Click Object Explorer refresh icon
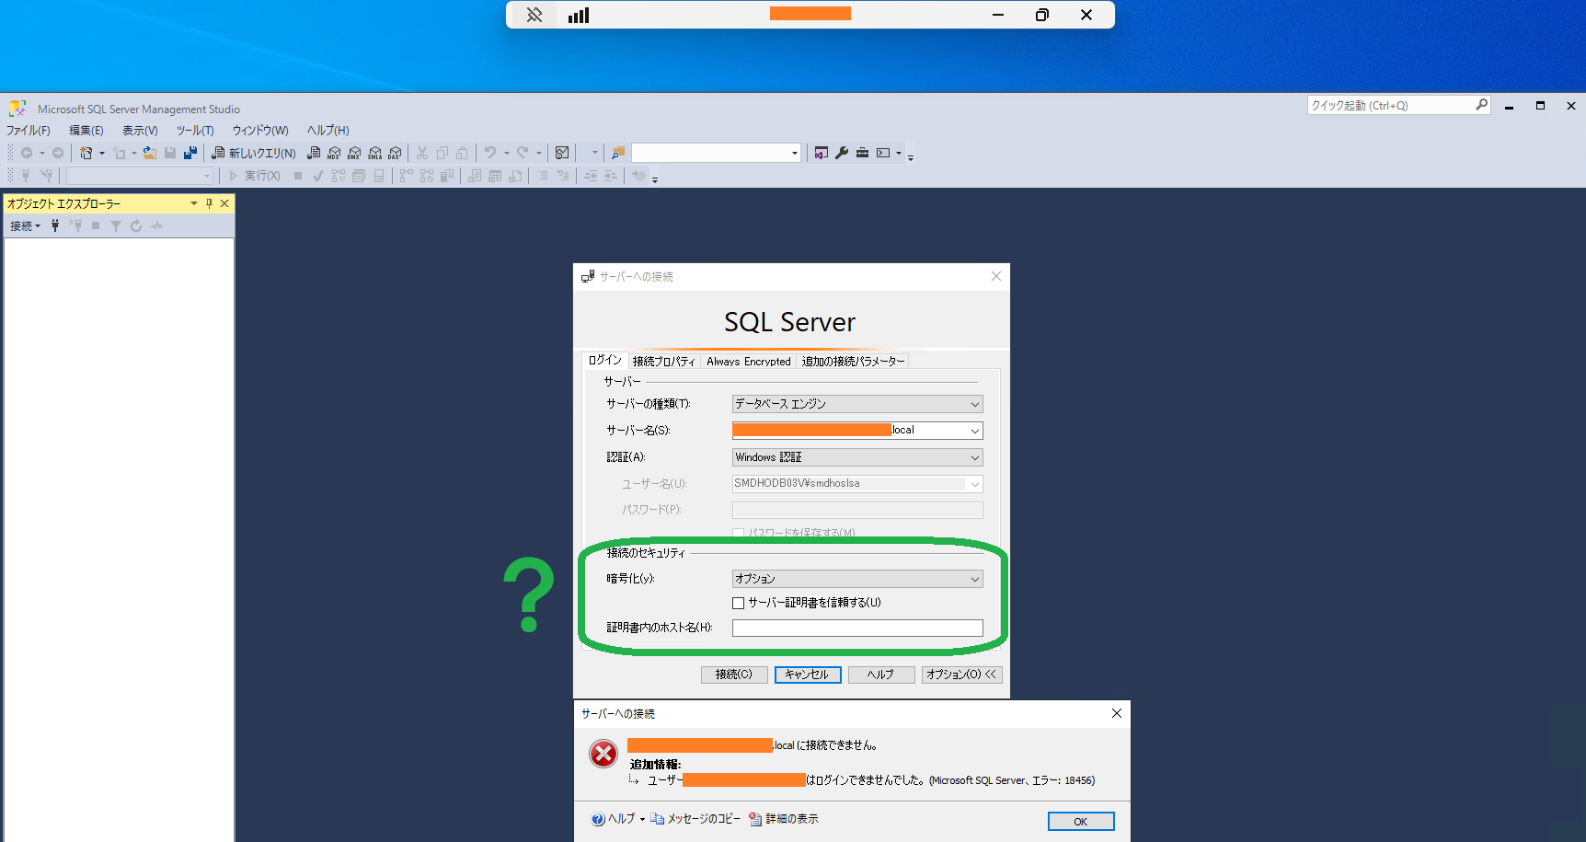 click(x=136, y=225)
